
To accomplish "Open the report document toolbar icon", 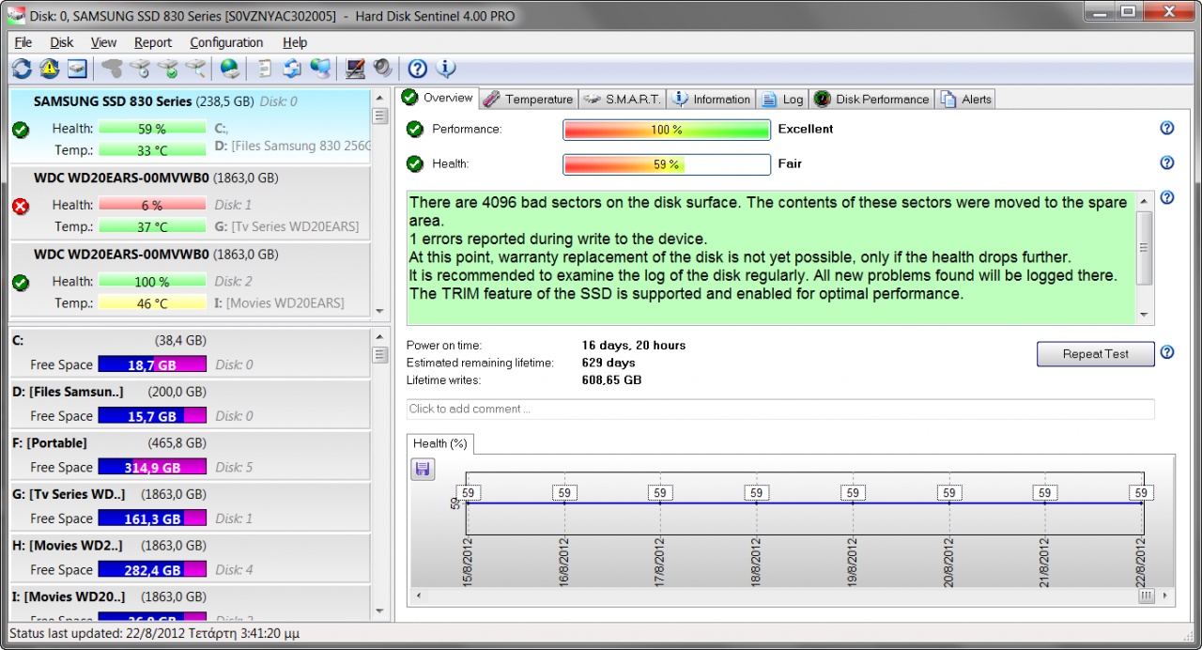I will (265, 69).
